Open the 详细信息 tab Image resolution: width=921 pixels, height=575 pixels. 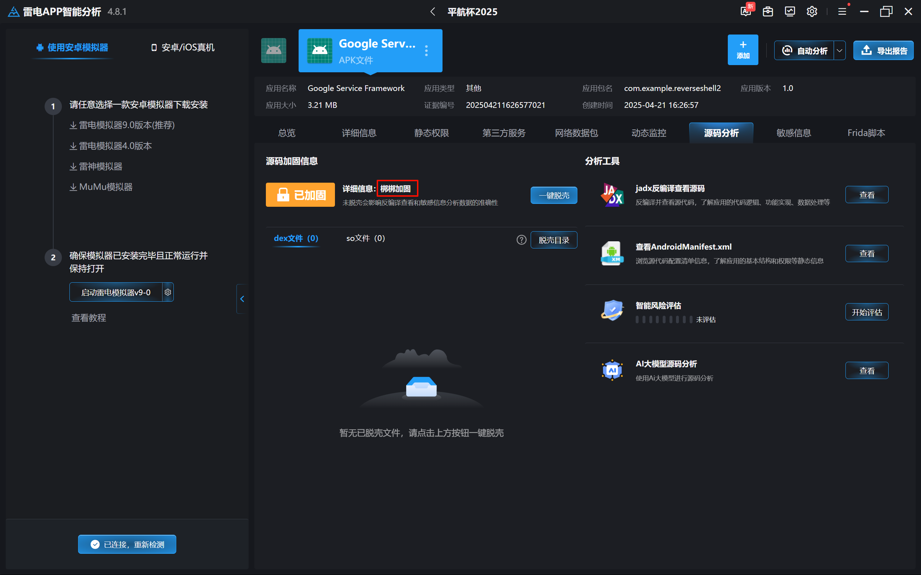click(x=359, y=133)
